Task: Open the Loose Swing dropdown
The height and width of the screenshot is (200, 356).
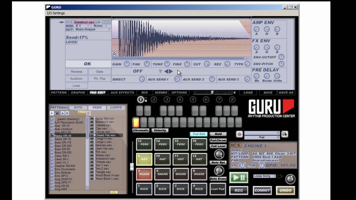Action: pyautogui.click(x=264, y=176)
